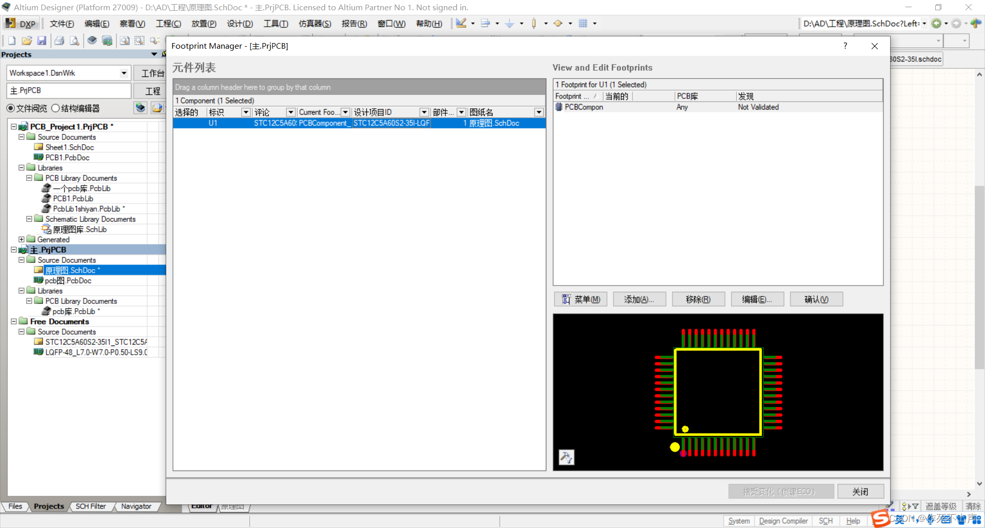Image resolution: width=985 pixels, height=528 pixels.
Task: Click the Sogou S icon in the system tray
Action: click(x=881, y=519)
